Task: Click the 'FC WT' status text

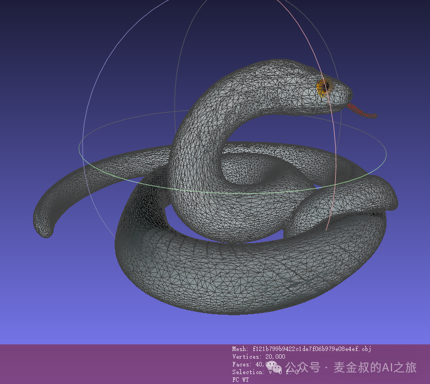Action: click(240, 380)
